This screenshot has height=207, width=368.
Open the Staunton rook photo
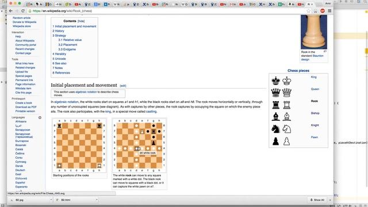tap(314, 32)
